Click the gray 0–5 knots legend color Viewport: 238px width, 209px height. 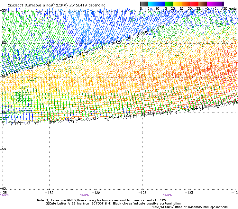pyautogui.click(x=144, y=4)
